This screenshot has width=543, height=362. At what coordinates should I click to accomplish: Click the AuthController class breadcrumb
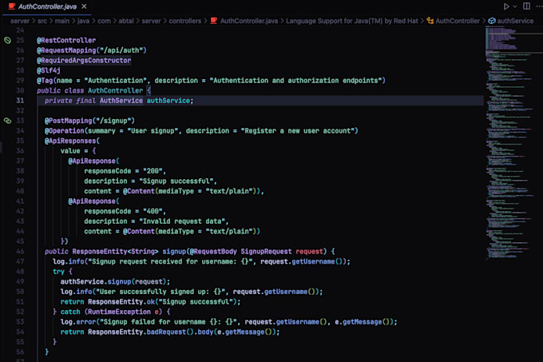(458, 21)
